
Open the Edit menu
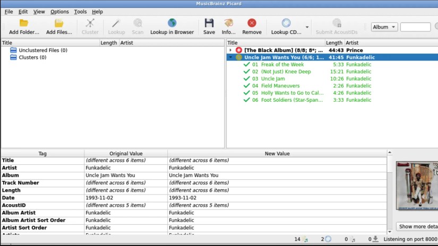tap(23, 12)
